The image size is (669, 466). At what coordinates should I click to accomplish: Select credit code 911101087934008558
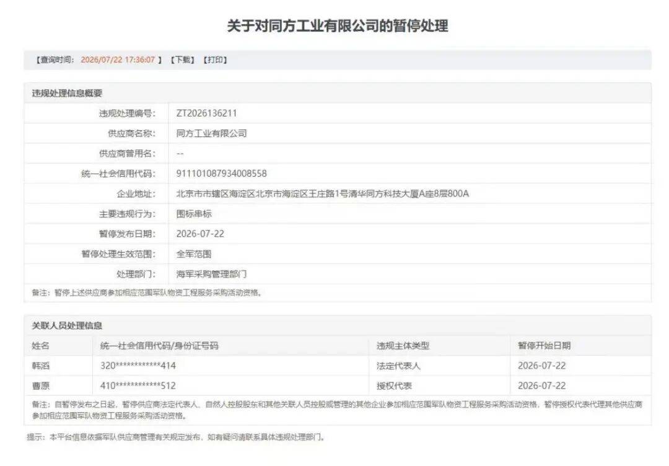(x=221, y=174)
